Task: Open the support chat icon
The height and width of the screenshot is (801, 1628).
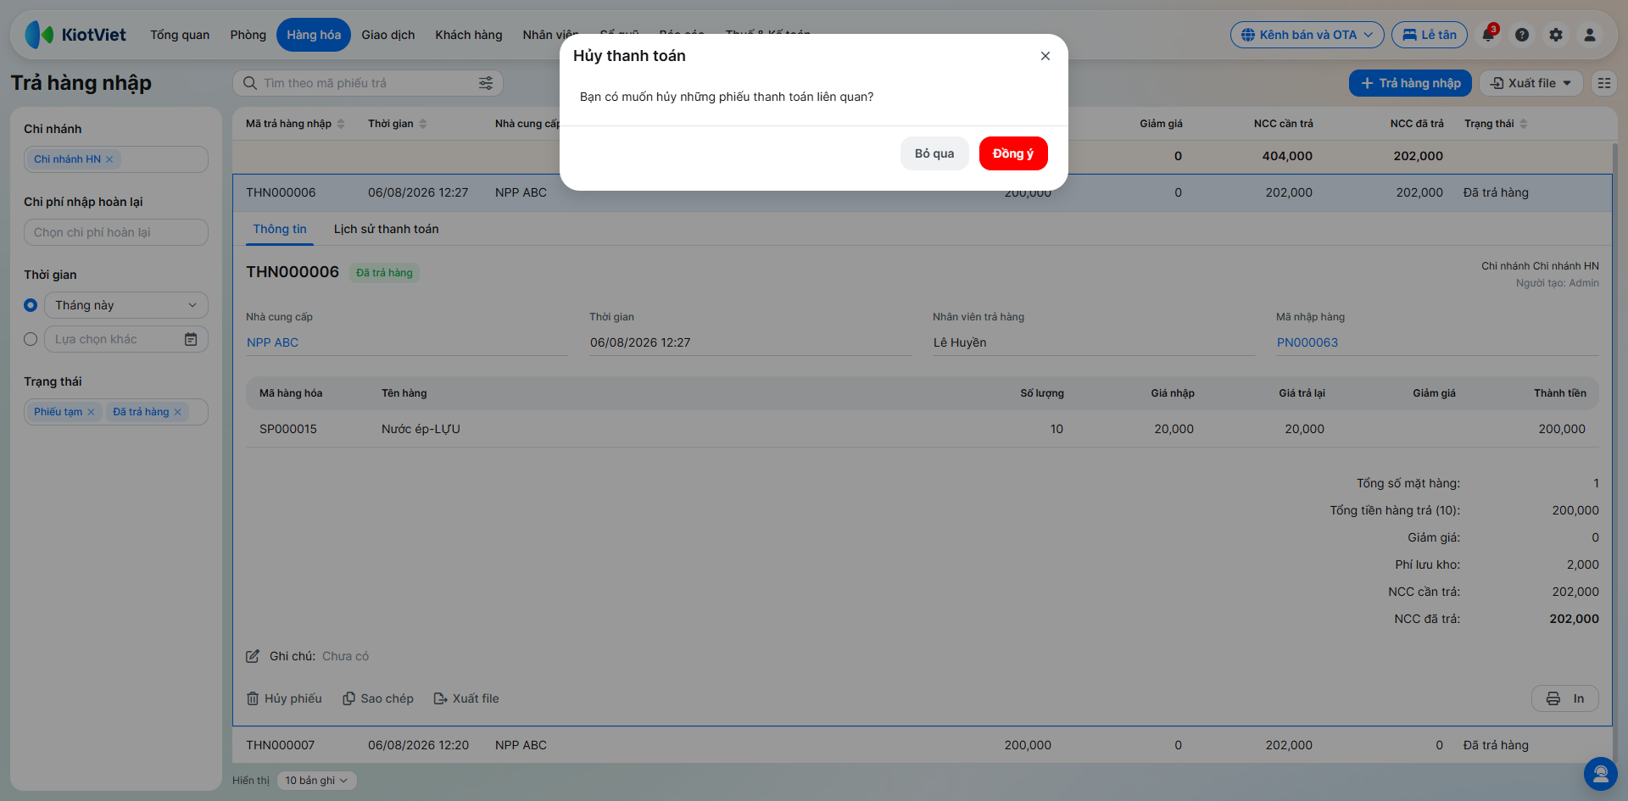Action: tap(1600, 773)
